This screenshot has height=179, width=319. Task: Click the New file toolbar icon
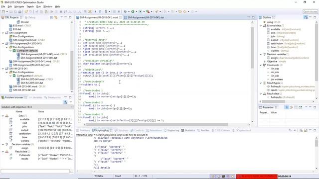point(3,11)
